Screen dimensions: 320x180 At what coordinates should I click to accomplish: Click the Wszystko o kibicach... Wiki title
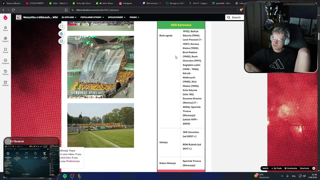pos(40,17)
